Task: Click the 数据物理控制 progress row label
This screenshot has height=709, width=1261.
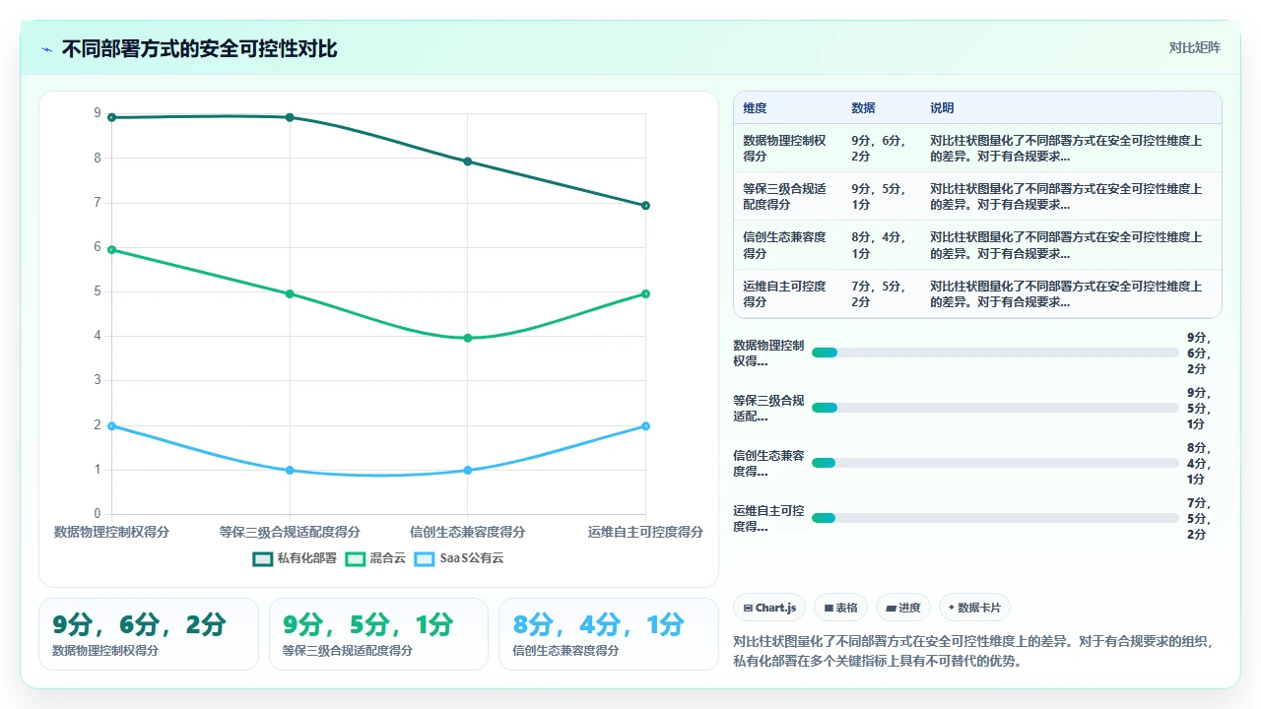Action: 769,353
